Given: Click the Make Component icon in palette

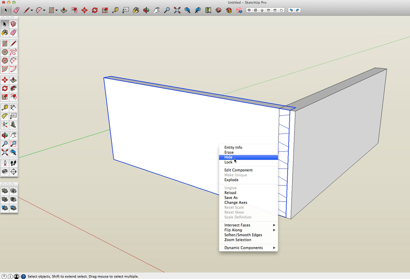Looking at the screenshot, I should pyautogui.click(x=14, y=24).
